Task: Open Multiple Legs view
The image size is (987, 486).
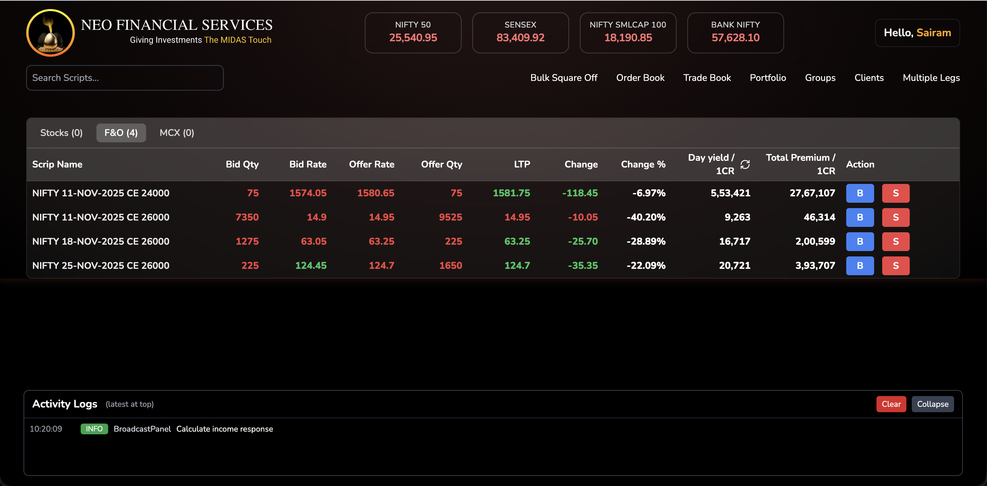Action: click(x=932, y=78)
